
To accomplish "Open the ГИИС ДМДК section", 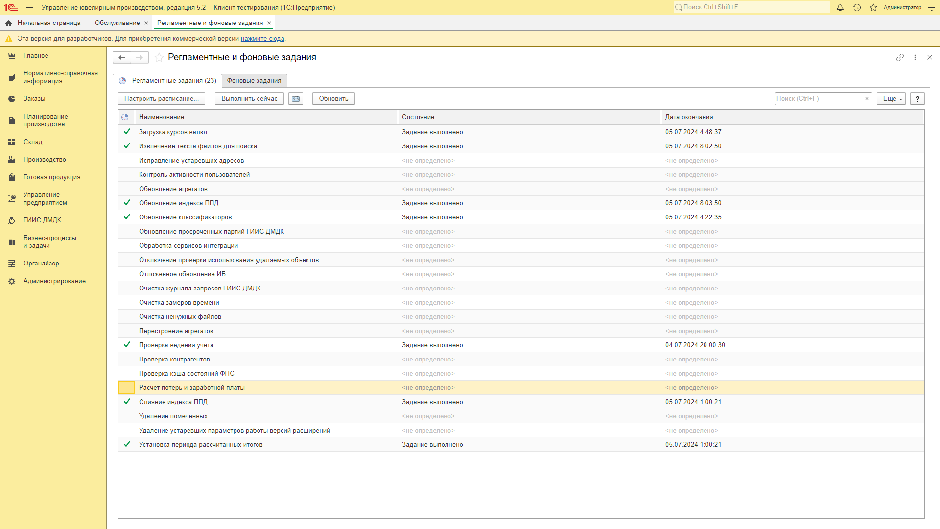I will [x=53, y=220].
